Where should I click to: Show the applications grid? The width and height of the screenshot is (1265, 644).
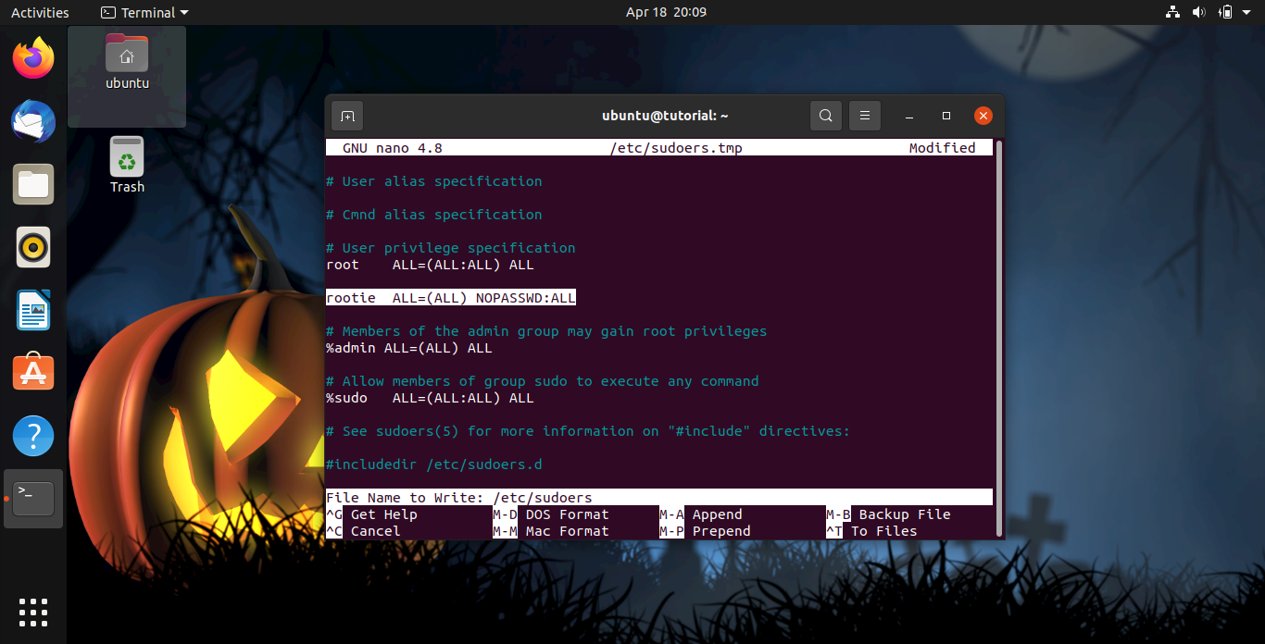(x=32, y=612)
